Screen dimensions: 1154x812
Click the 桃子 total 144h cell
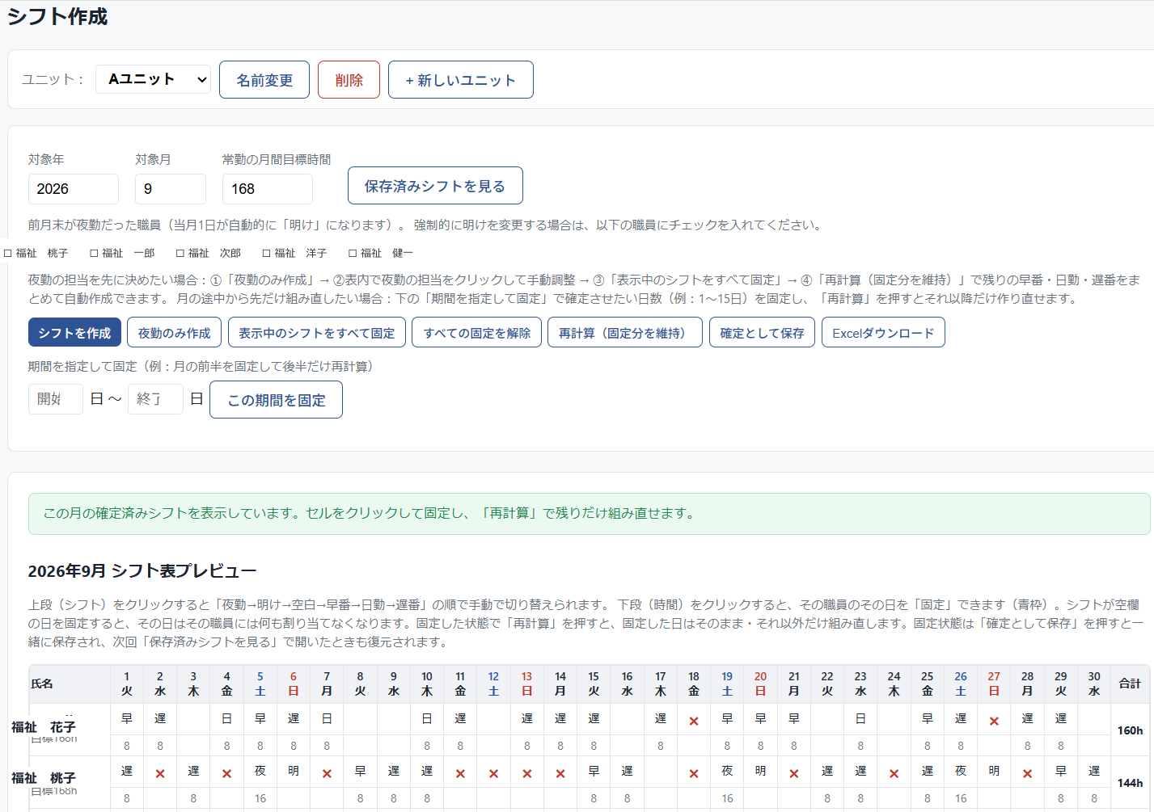[x=1130, y=783]
